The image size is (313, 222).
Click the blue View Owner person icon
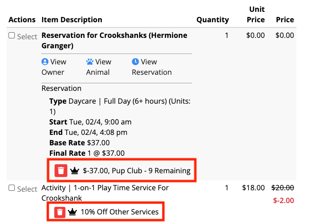[x=45, y=62]
